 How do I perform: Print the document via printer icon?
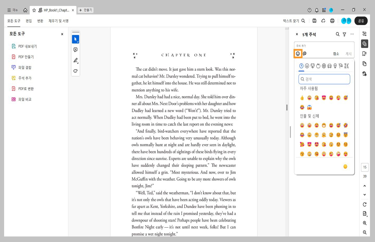332,21
